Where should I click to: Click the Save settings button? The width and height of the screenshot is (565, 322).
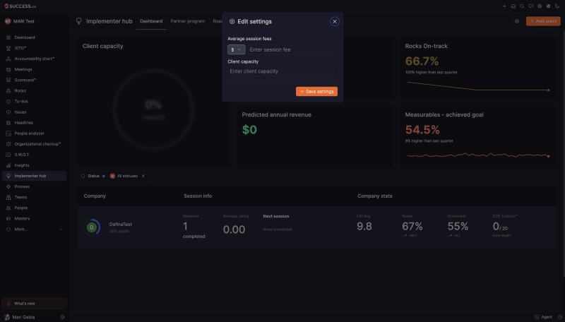point(316,92)
